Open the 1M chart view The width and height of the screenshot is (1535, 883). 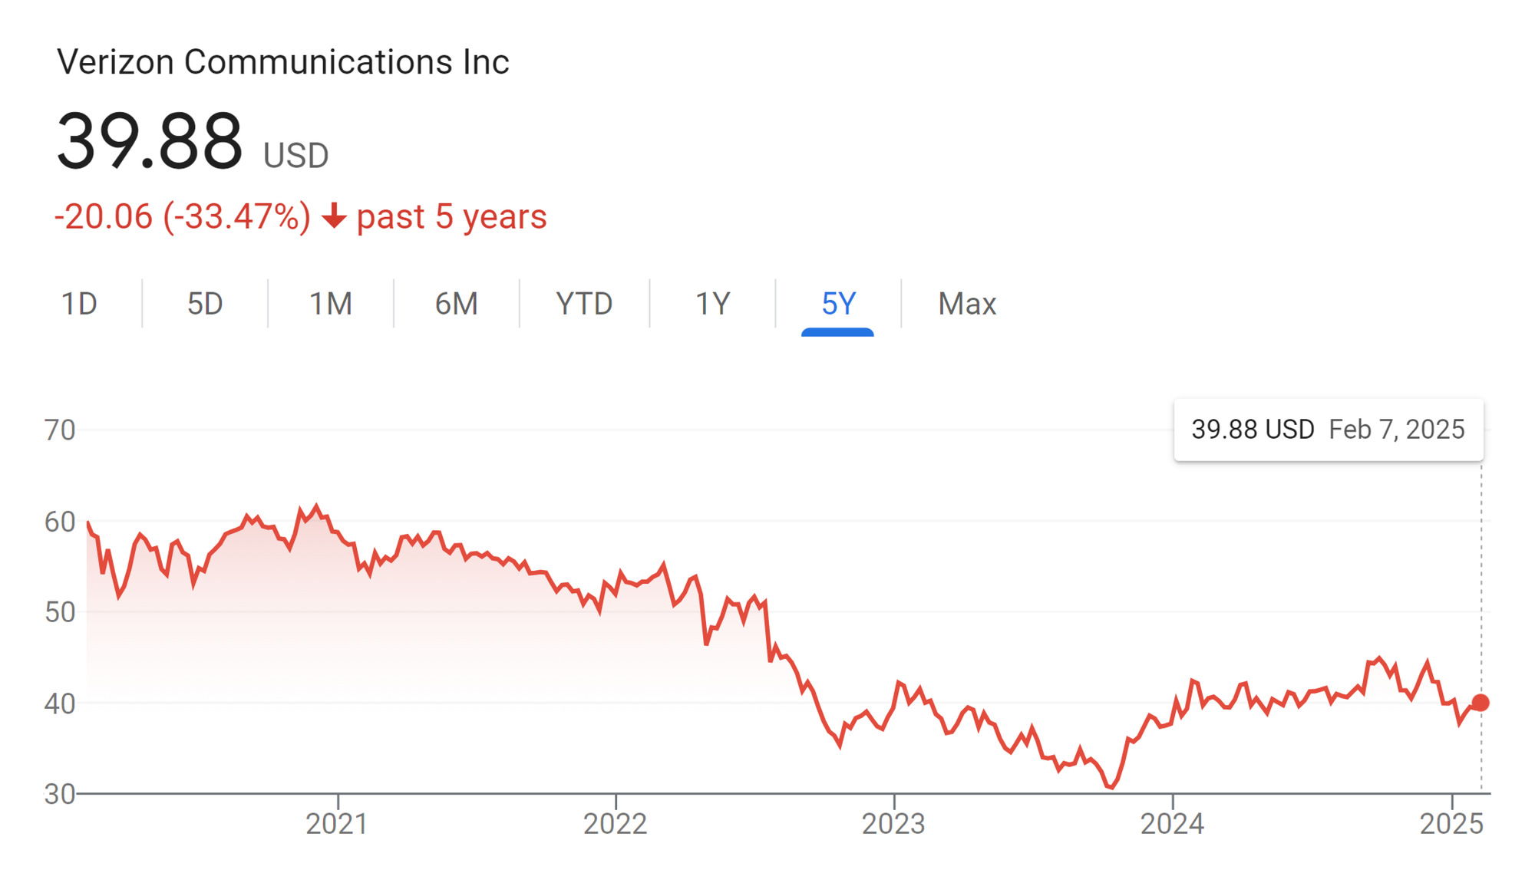[x=331, y=304]
